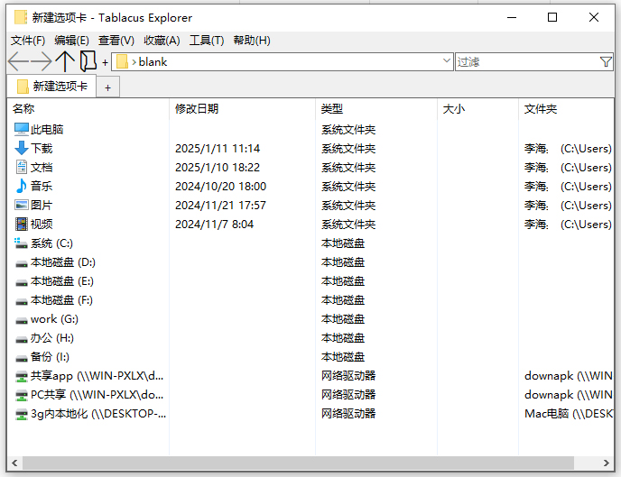Click the date 2024/10/20 18:00
The width and height of the screenshot is (621, 477).
[x=220, y=187]
